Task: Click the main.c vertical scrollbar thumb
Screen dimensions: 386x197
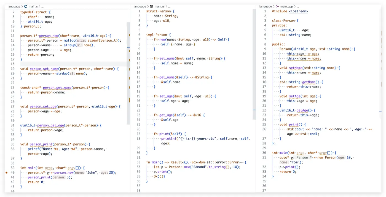Action: (128, 73)
